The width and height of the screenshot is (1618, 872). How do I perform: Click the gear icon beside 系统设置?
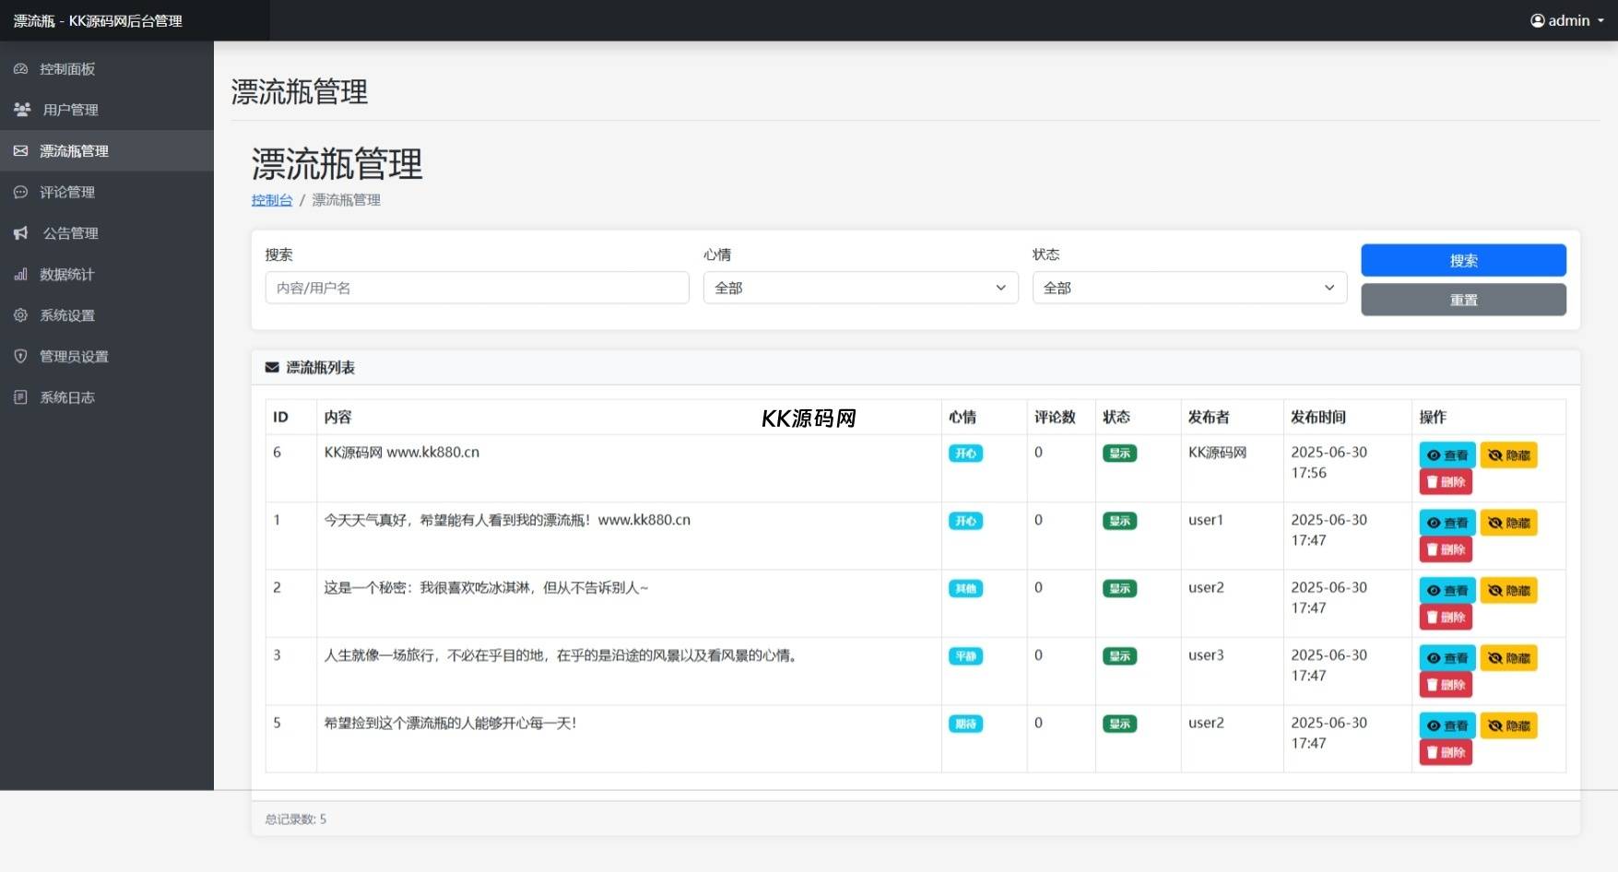20,315
